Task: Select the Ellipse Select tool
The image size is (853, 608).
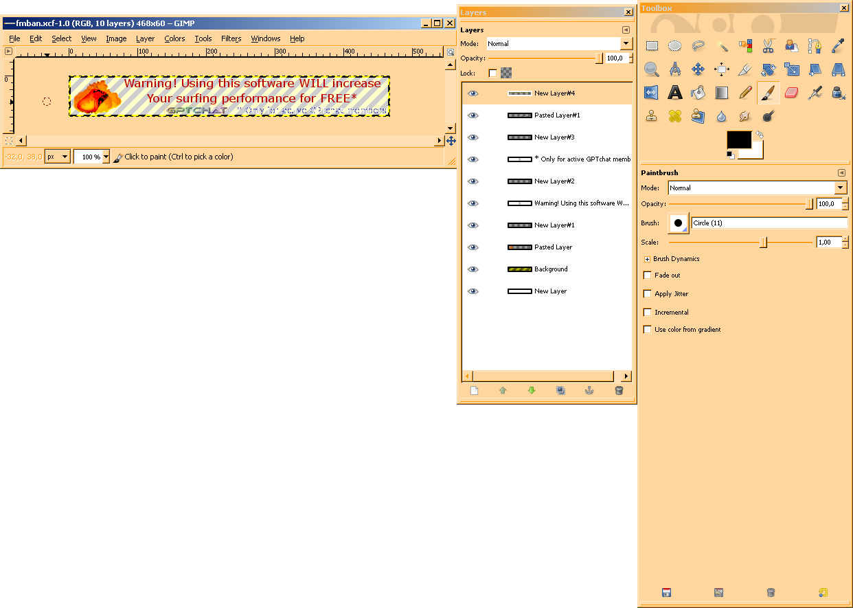Action: click(x=675, y=46)
